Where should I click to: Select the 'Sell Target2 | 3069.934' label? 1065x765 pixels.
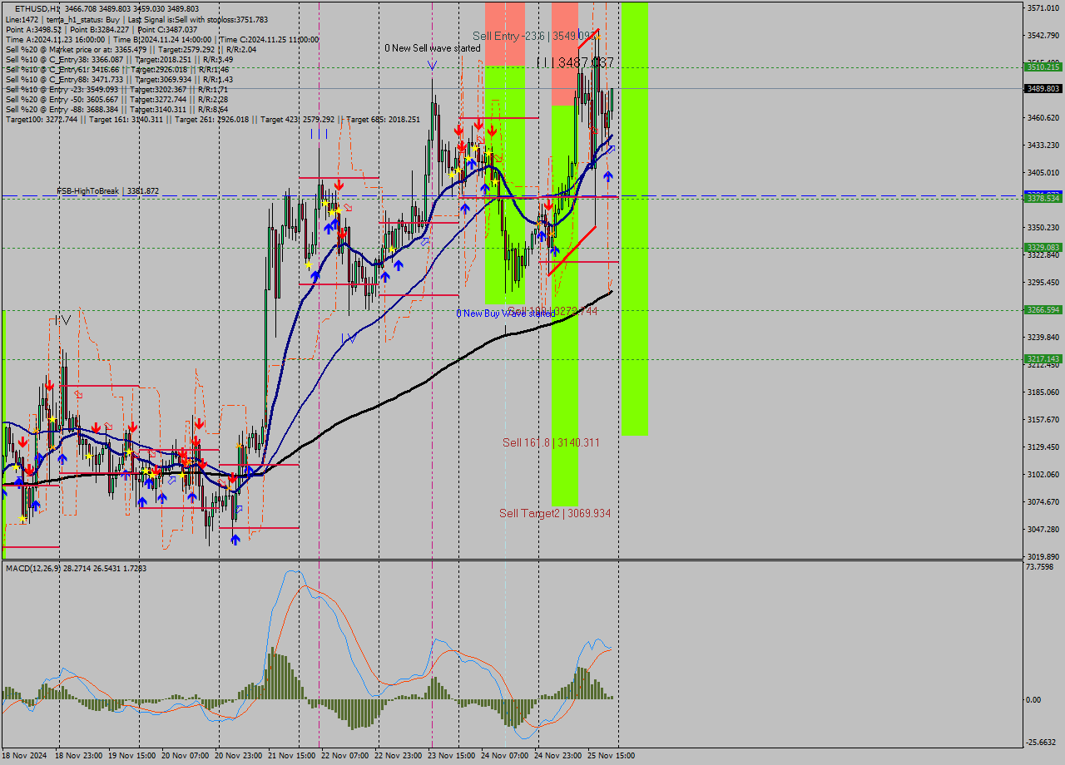click(x=555, y=513)
